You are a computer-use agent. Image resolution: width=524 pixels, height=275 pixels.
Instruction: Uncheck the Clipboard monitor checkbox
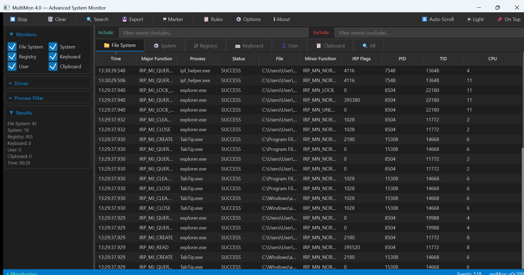53,67
